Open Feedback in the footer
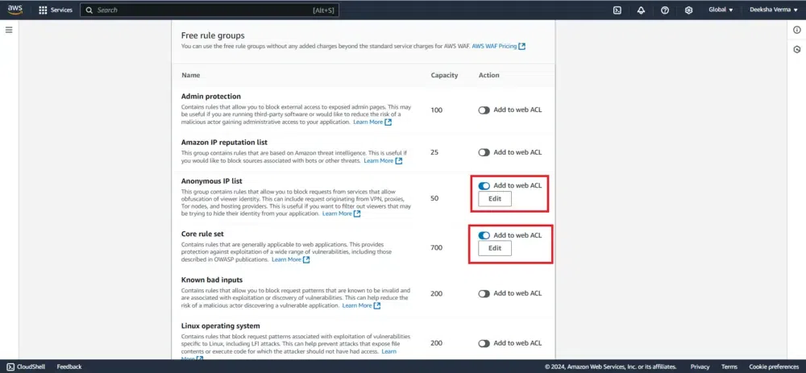The image size is (806, 373). click(x=69, y=367)
